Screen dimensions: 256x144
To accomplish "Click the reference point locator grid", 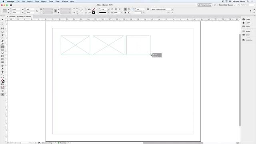I will (x=5, y=11).
